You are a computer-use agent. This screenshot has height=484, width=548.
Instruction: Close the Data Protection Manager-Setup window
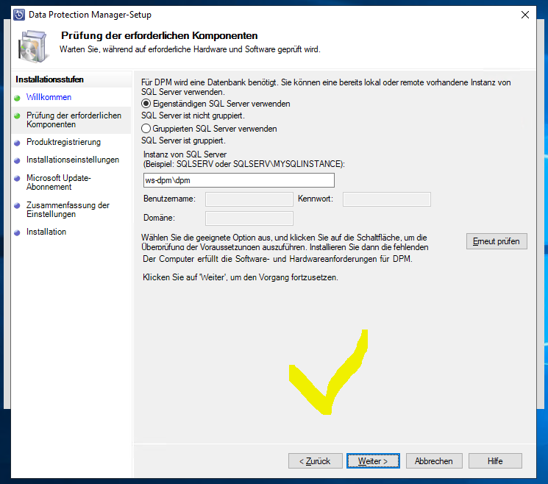(525, 15)
